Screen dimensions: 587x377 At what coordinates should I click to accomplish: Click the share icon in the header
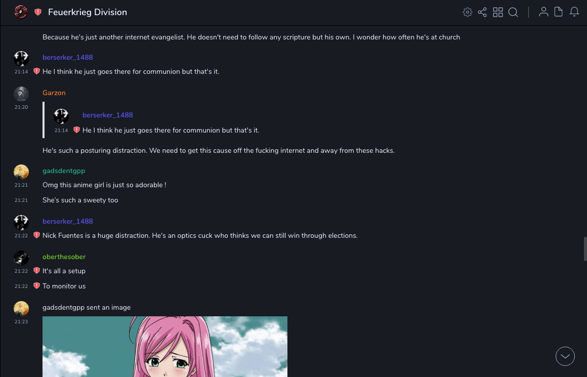pos(482,12)
